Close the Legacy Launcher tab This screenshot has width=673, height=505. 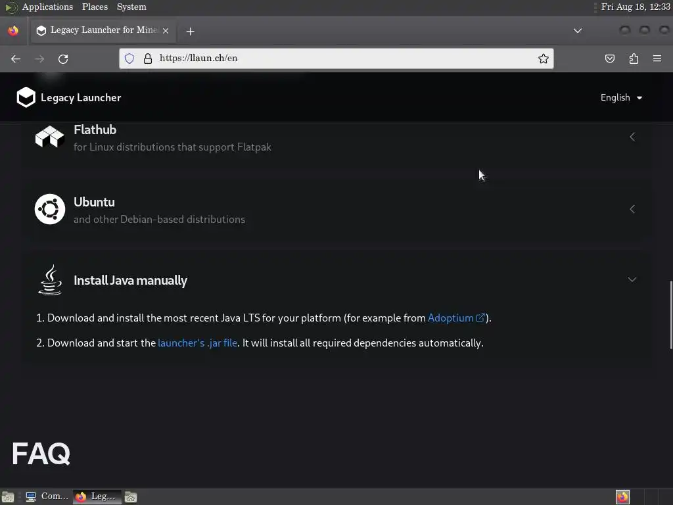pyautogui.click(x=166, y=31)
